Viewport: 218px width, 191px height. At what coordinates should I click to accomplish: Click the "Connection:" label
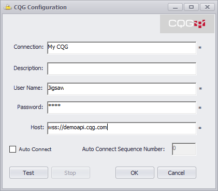click(x=28, y=47)
